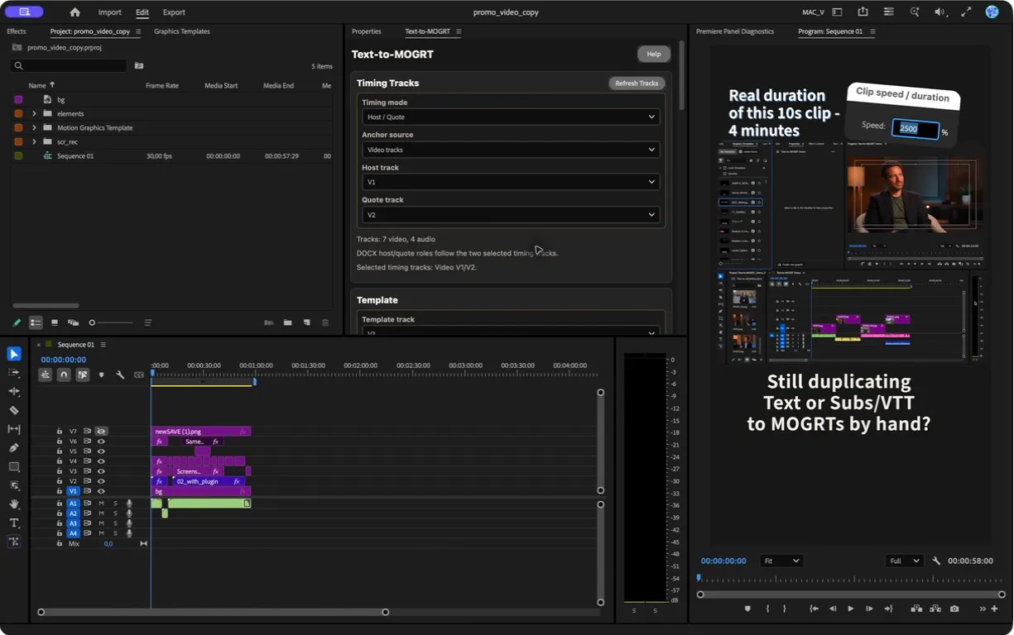Viewport: 1014px width, 635px height.
Task: Click the Play button in Program monitor
Action: (850, 609)
